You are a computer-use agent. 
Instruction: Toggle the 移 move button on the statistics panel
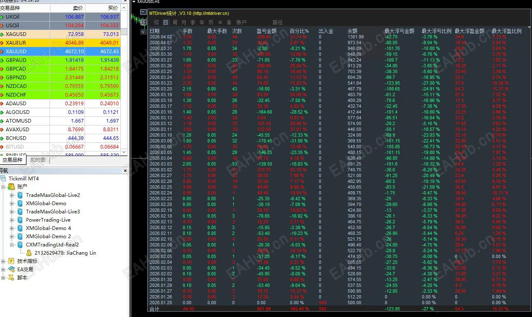[x=143, y=22]
